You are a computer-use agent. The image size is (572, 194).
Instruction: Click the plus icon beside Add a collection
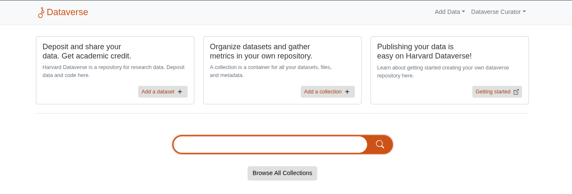tap(347, 92)
